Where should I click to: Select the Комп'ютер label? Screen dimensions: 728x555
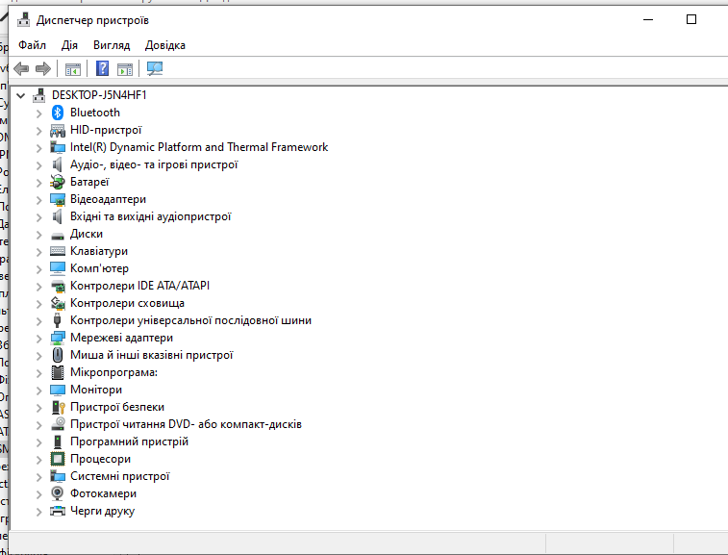pyautogui.click(x=99, y=268)
